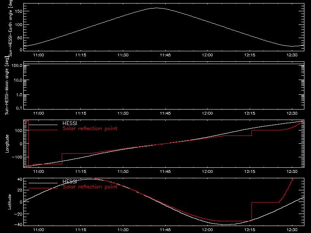Click red legend line in Longitude panel

click(x=43, y=130)
